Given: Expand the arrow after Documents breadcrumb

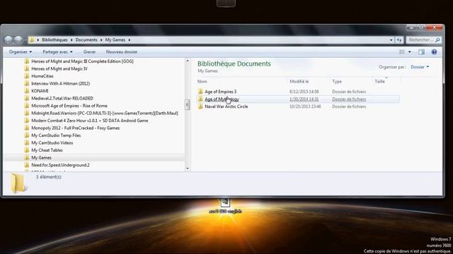Looking at the screenshot, I should 101,40.
